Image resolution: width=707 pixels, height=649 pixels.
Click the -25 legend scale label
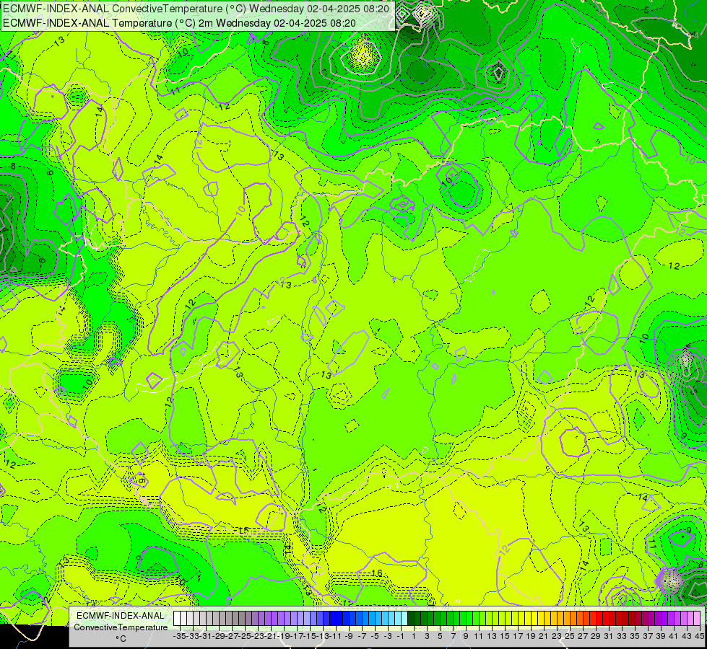245,636
